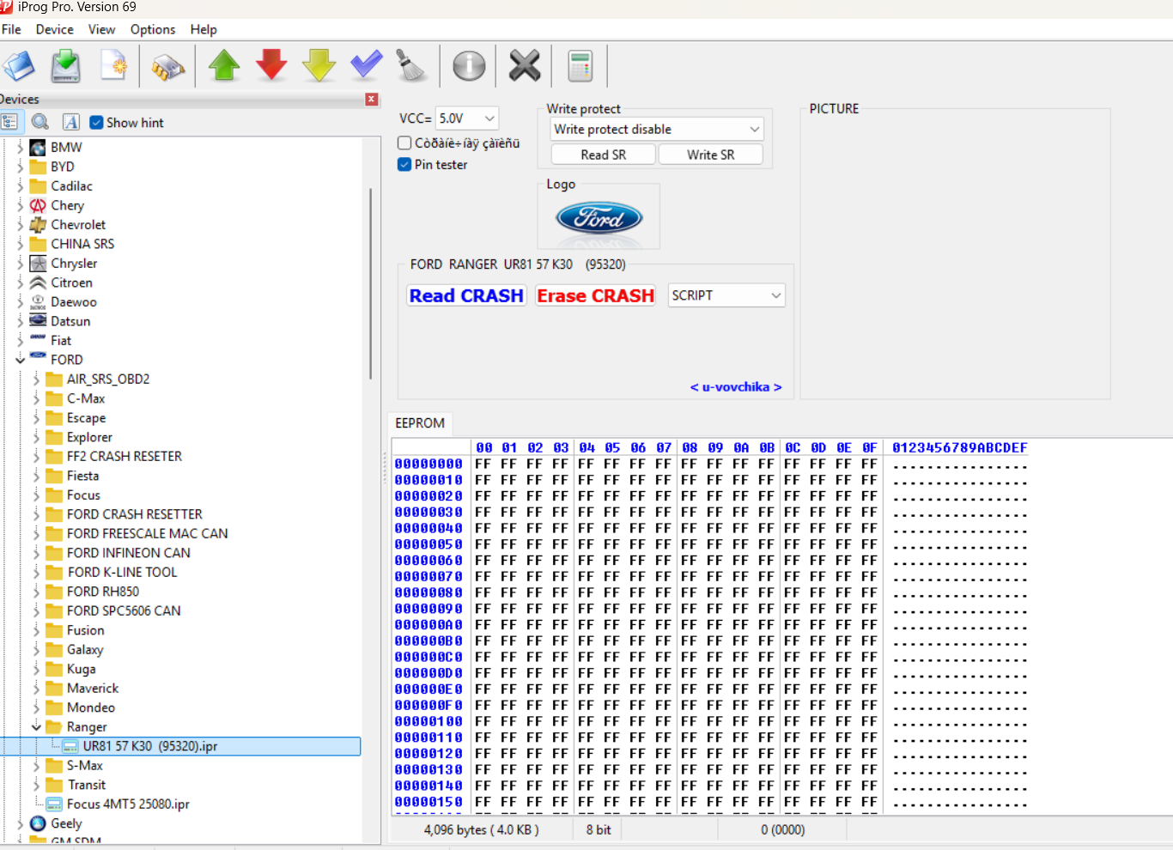Viewport: 1173px width, 850px height.
Task: Click the save to disk icon
Action: [66, 65]
